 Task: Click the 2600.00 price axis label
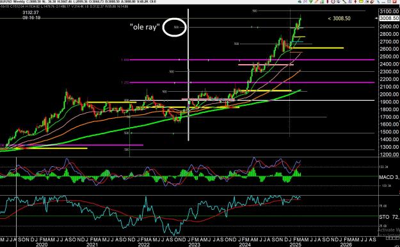coord(389,49)
